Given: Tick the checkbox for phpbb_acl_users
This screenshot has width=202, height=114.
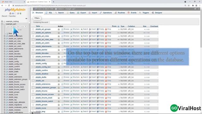Looking at the screenshot, I should click(33, 43).
